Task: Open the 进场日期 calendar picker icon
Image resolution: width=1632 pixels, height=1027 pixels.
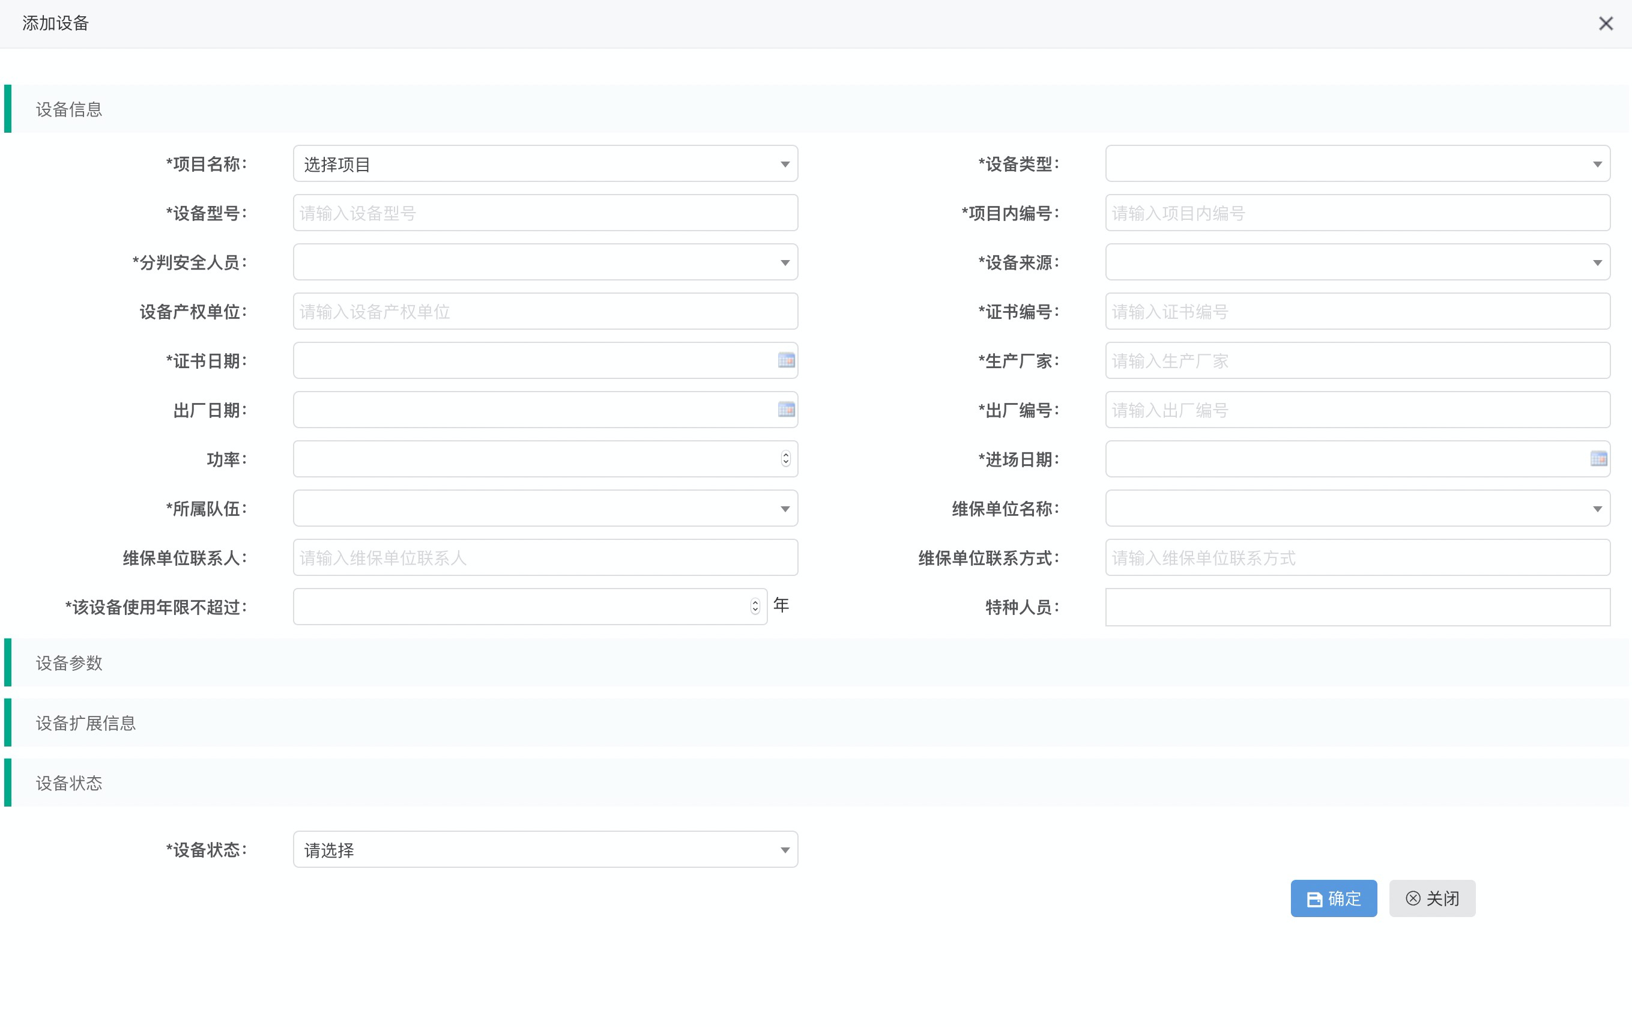Action: 1598,459
